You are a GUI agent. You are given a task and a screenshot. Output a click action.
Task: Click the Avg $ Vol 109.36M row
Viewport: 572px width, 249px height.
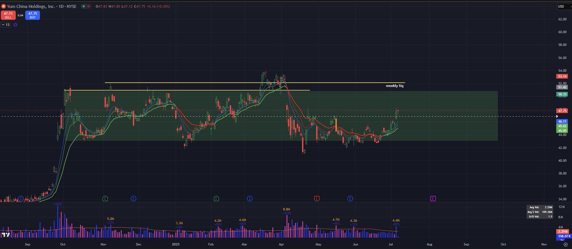point(541,211)
